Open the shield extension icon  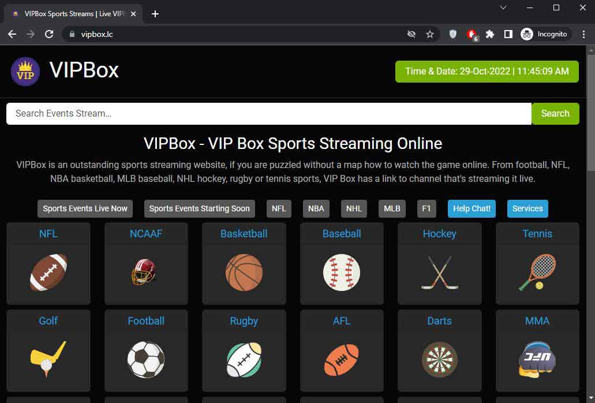click(x=452, y=34)
